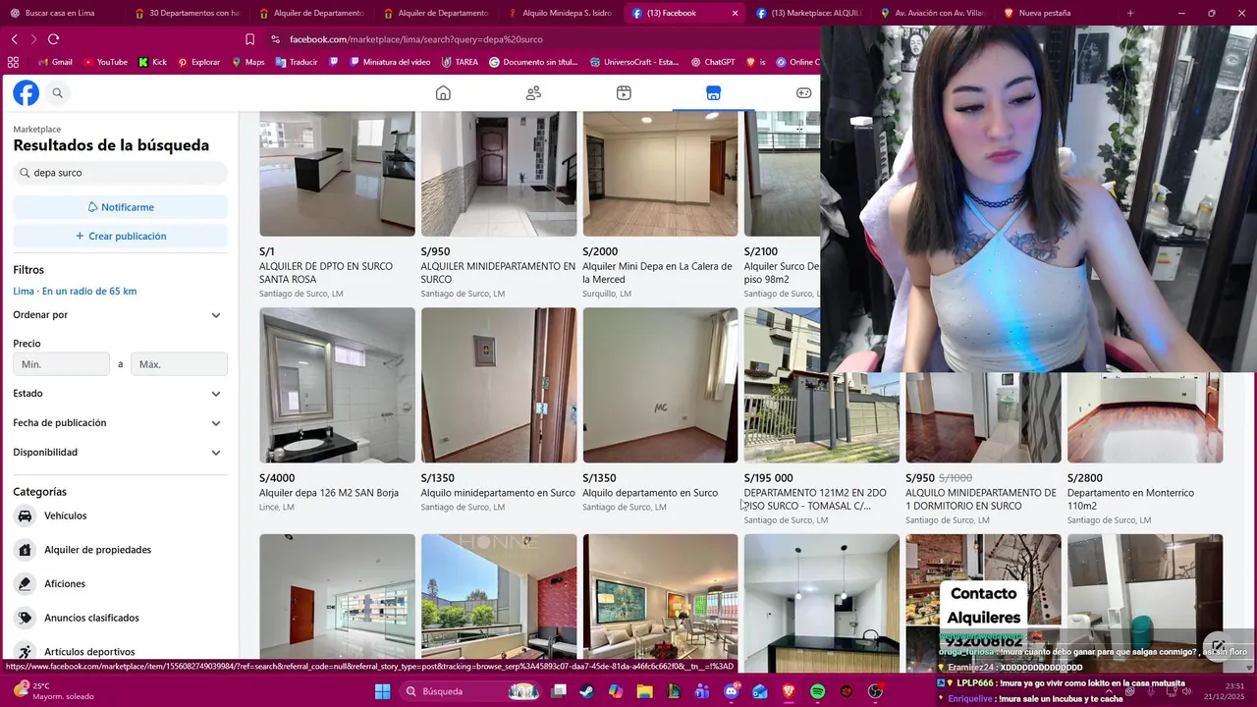
Task: Open the S/2000 La Calera listing photo
Action: (660, 174)
